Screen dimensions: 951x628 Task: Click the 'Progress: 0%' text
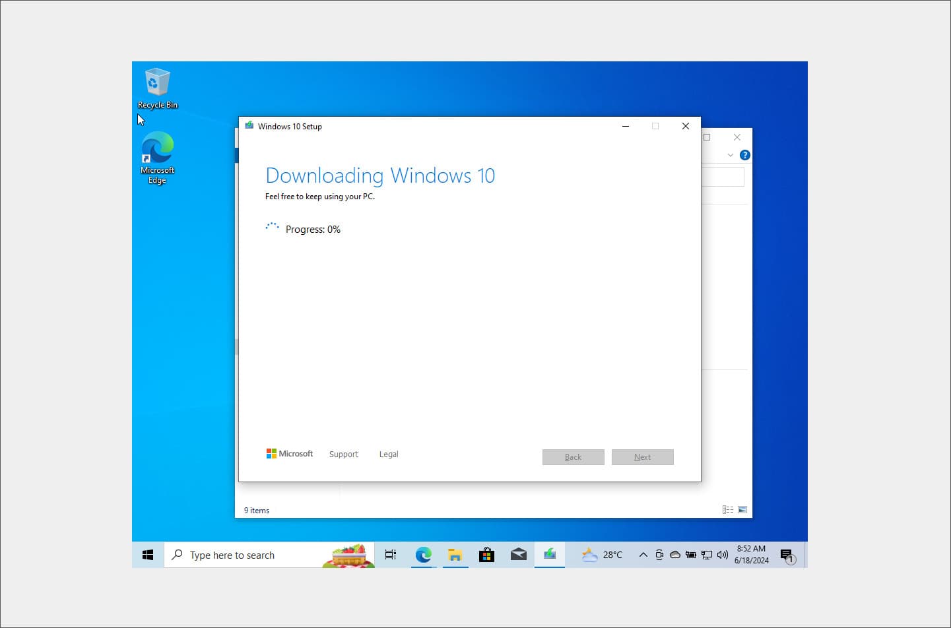point(313,230)
